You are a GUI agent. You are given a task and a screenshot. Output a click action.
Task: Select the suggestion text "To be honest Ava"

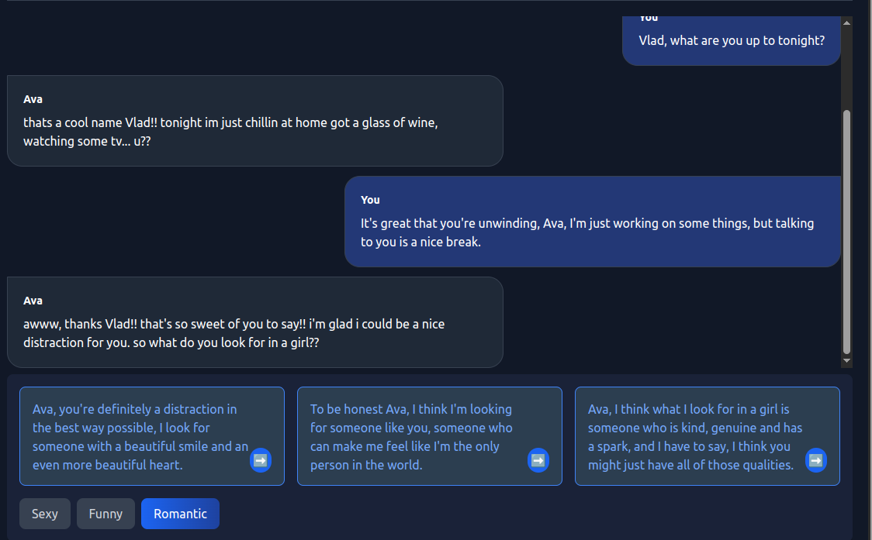tap(411, 437)
